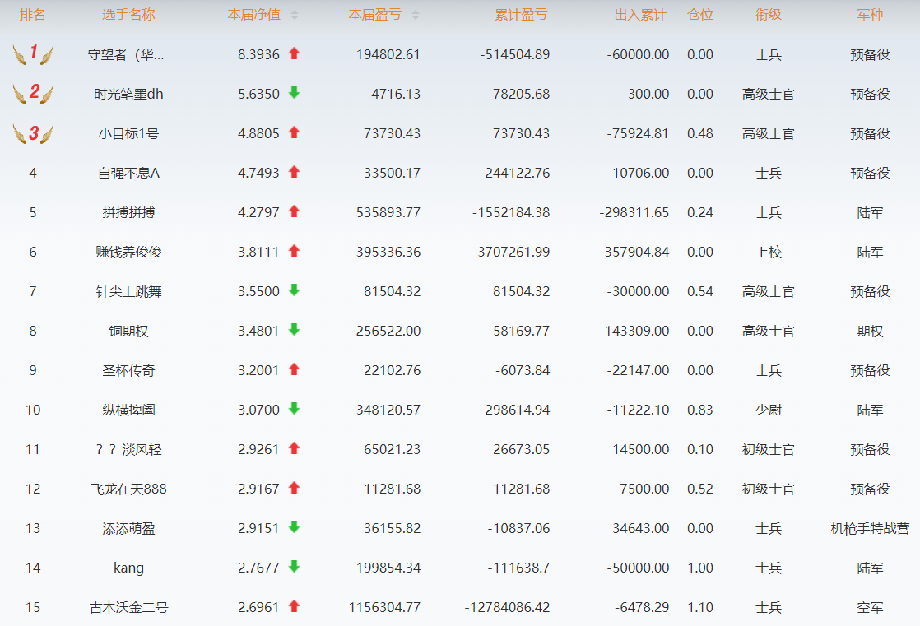The height and width of the screenshot is (626, 920).
Task: Open player kang
Action: [x=128, y=568]
